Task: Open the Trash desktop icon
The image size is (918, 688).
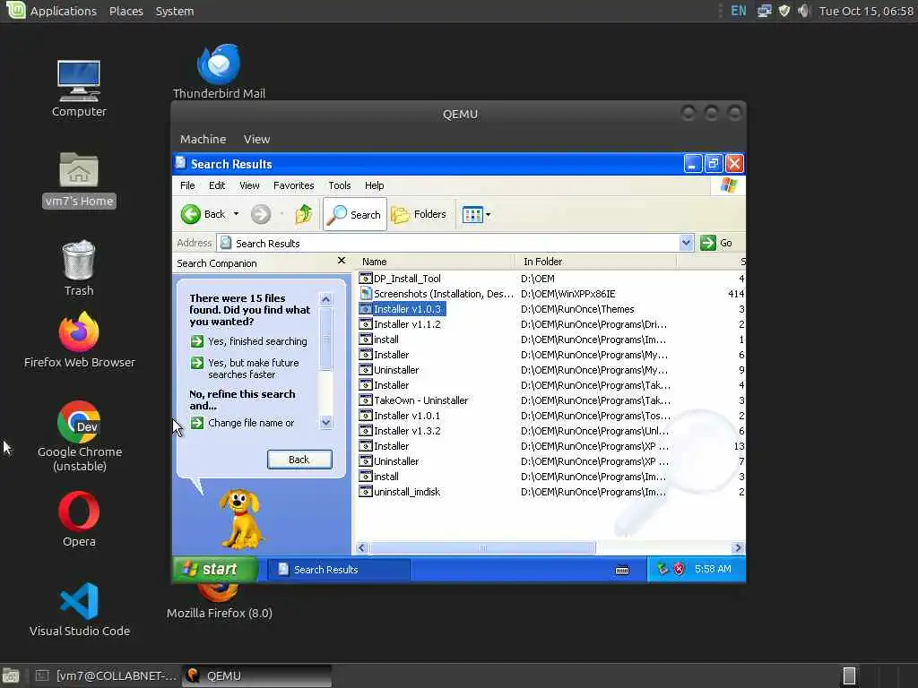Action: [79, 269]
